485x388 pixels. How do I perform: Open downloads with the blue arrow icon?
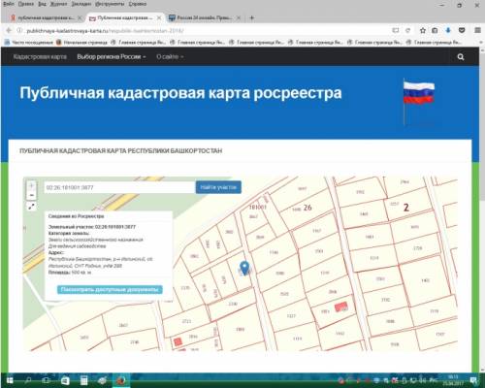tap(448, 30)
